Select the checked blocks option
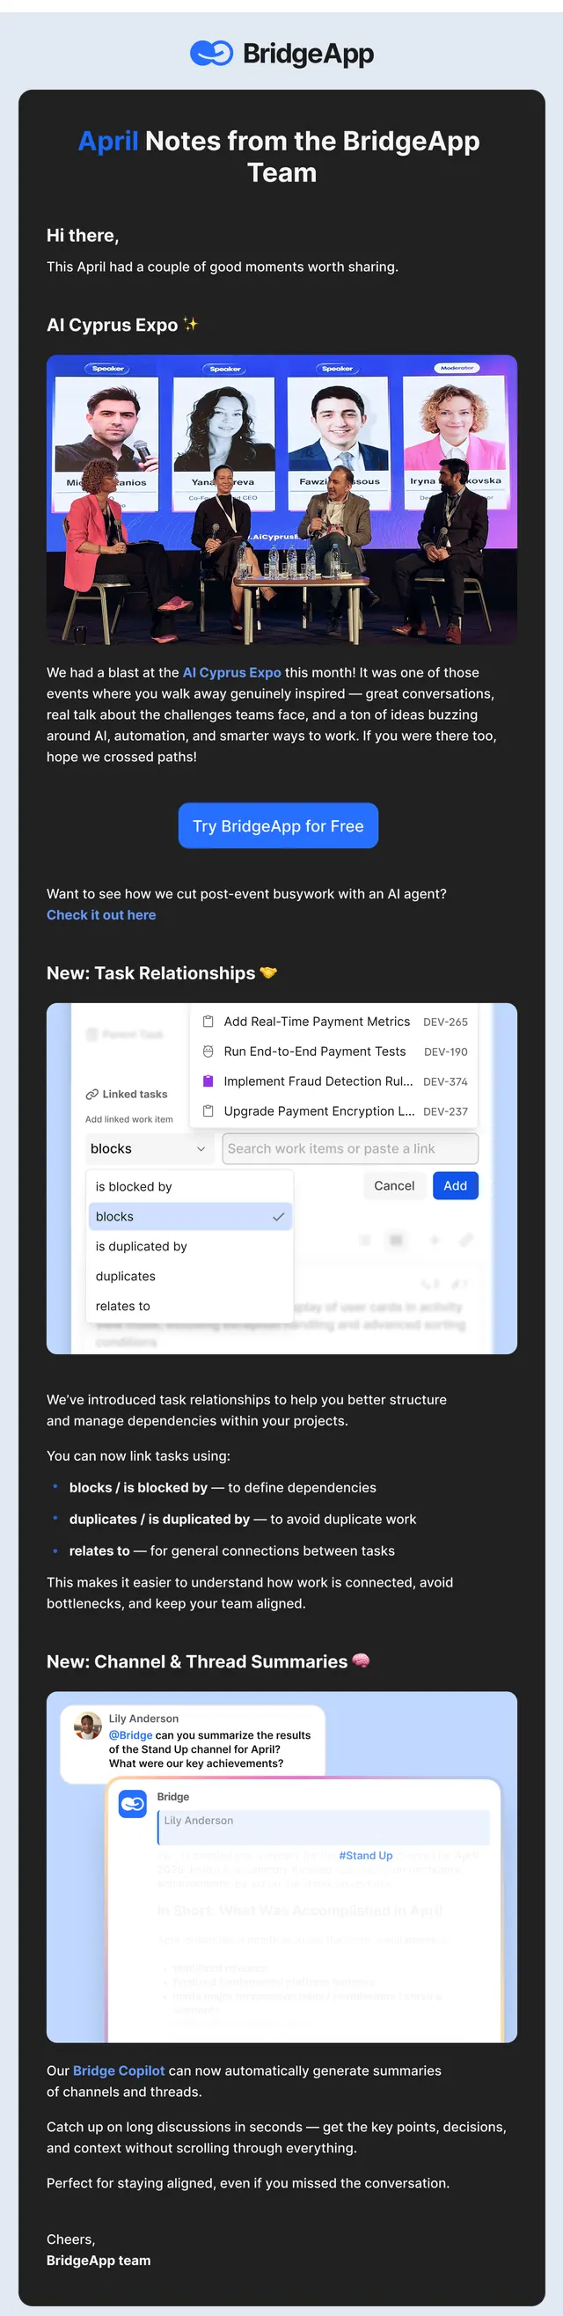This screenshot has width=563, height=2316. pos(190,1216)
